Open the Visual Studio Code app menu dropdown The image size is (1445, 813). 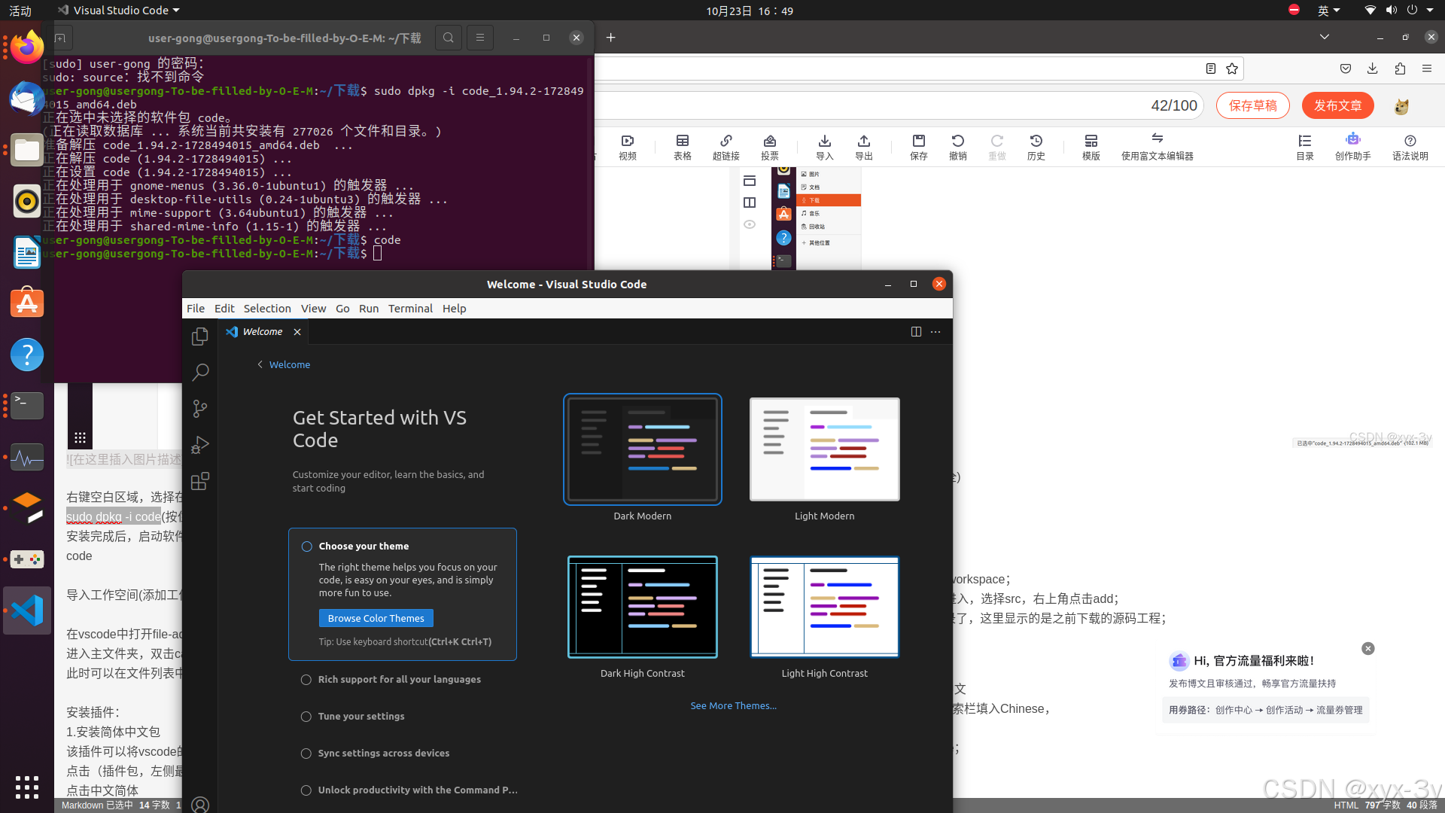119,11
